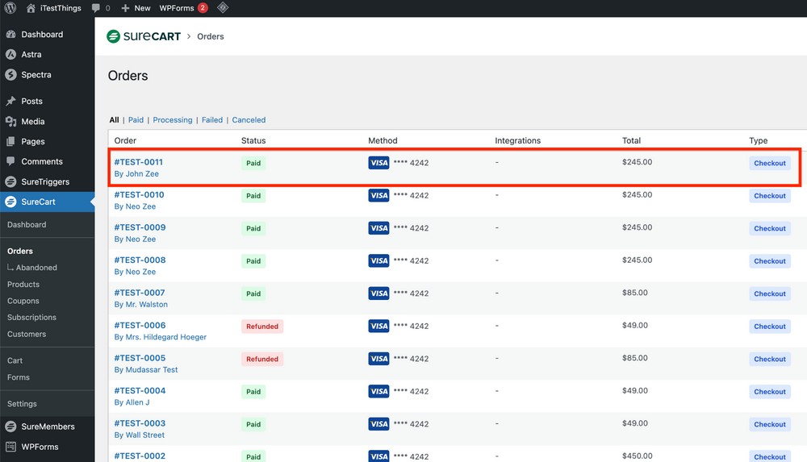Open Abandoned submenu under Orders

tap(36, 268)
